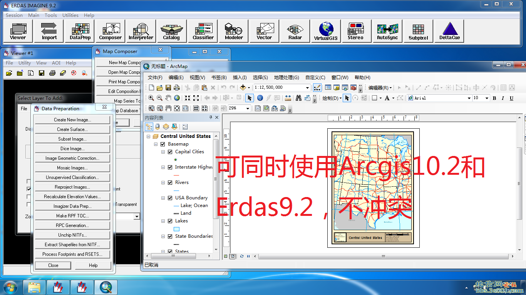Viewport: 526px width, 295px height.
Task: Open the Catalog module
Action: pos(171,31)
